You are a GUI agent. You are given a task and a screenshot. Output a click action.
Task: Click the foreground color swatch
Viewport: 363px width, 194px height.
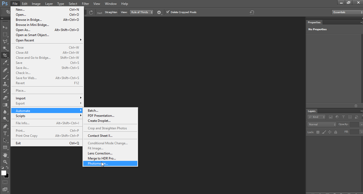click(4, 173)
